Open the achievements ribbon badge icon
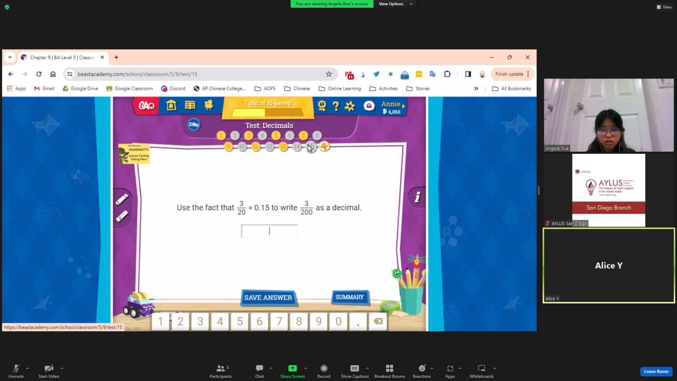This screenshot has height=381, width=677. tap(322, 106)
